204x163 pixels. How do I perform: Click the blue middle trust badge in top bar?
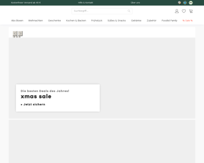(x=185, y=3)
